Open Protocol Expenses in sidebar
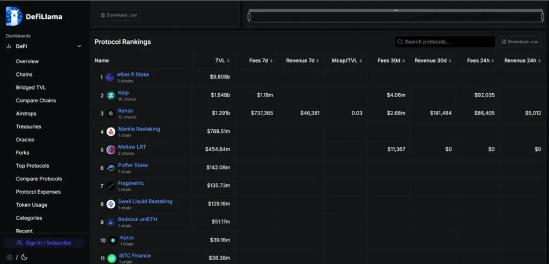This screenshot has height=264, width=549. coord(38,192)
